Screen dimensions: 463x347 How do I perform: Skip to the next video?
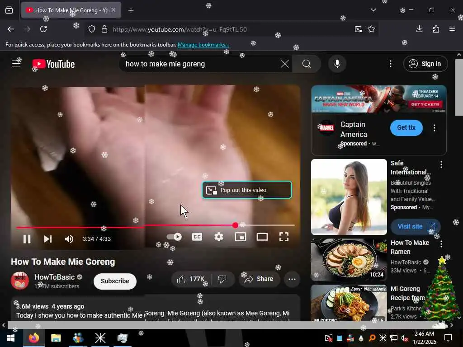pyautogui.click(x=48, y=239)
